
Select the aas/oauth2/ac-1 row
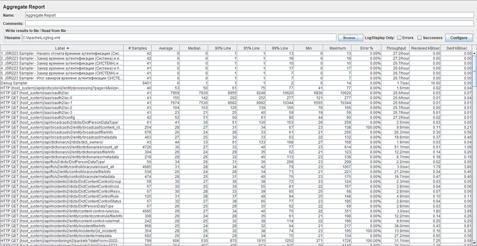pyautogui.click(x=237, y=103)
